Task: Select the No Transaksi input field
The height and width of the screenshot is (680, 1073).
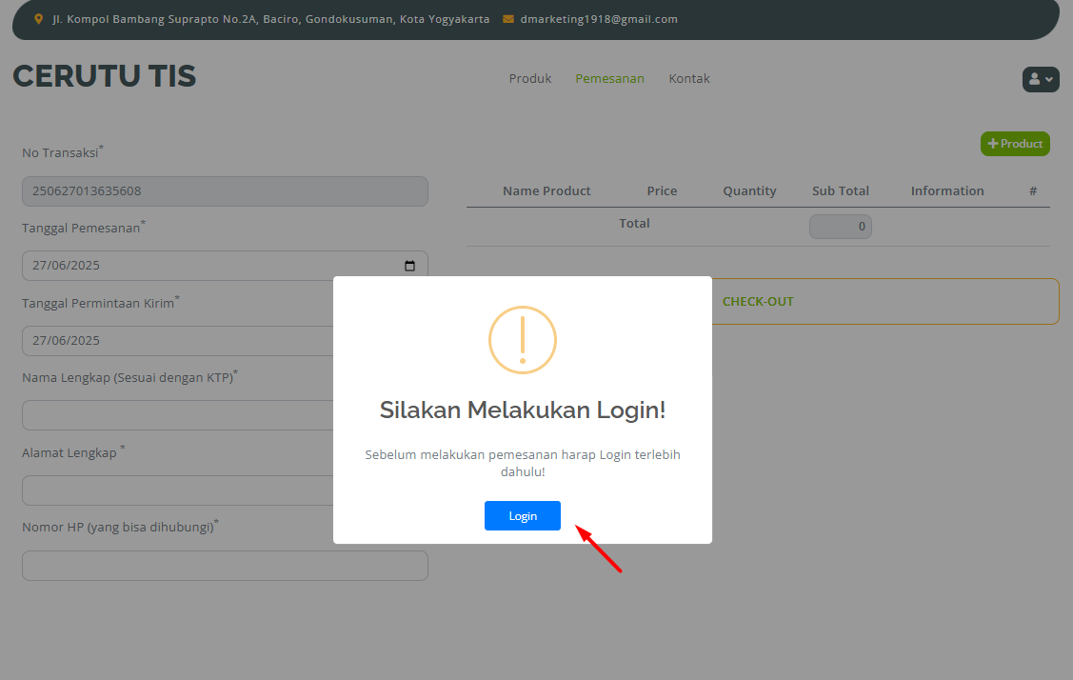Action: click(x=225, y=191)
